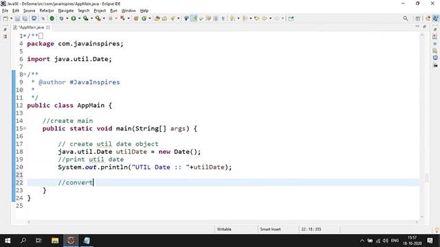Viewport: 440px width, 247px height.
Task: Click the External Tools run icon
Action: 98,19
